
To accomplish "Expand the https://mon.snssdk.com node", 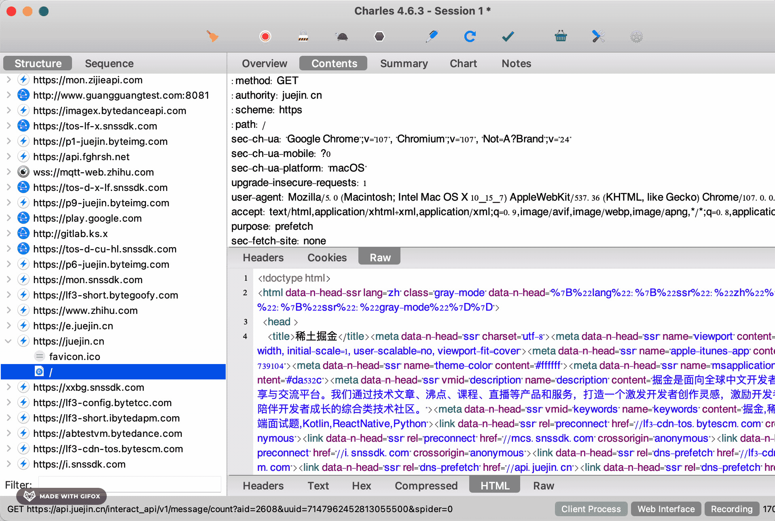I will 8,280.
